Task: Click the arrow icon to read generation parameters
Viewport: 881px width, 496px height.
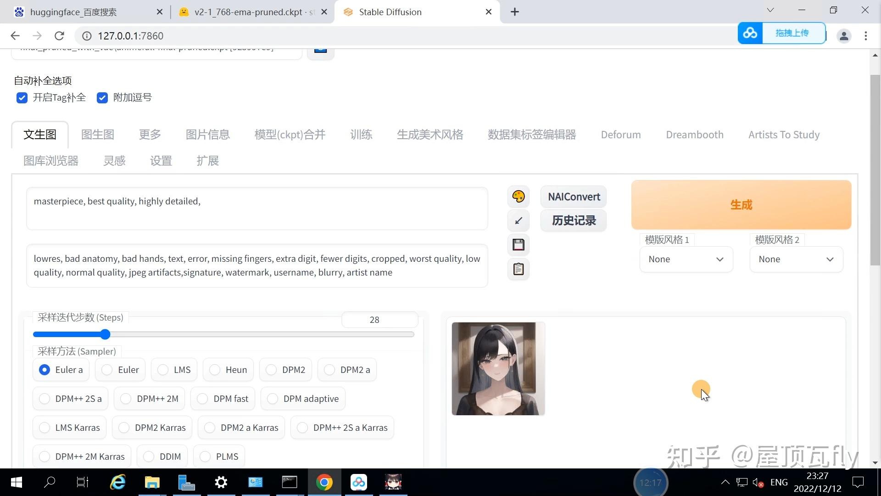Action: 519,220
